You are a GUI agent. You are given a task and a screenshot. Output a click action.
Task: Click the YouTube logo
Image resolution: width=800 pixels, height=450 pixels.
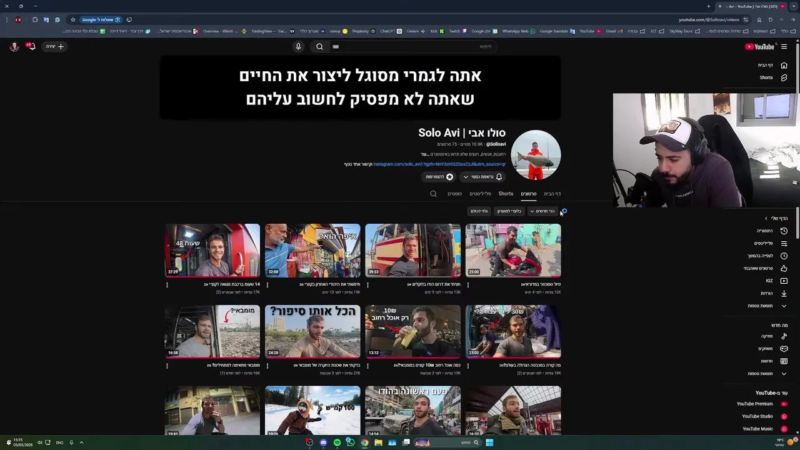759,46
